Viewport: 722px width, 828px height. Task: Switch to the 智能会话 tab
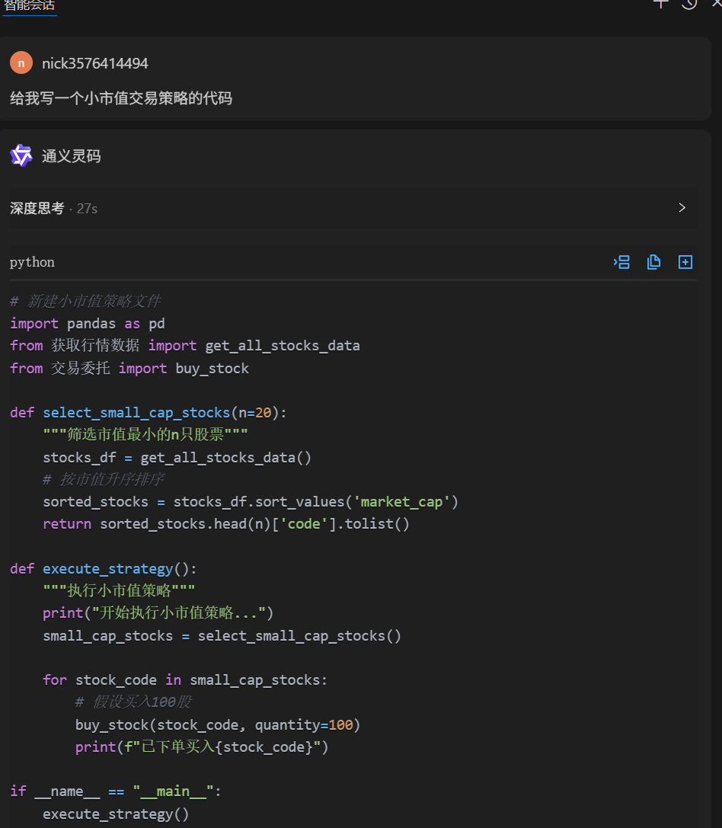coord(29,5)
